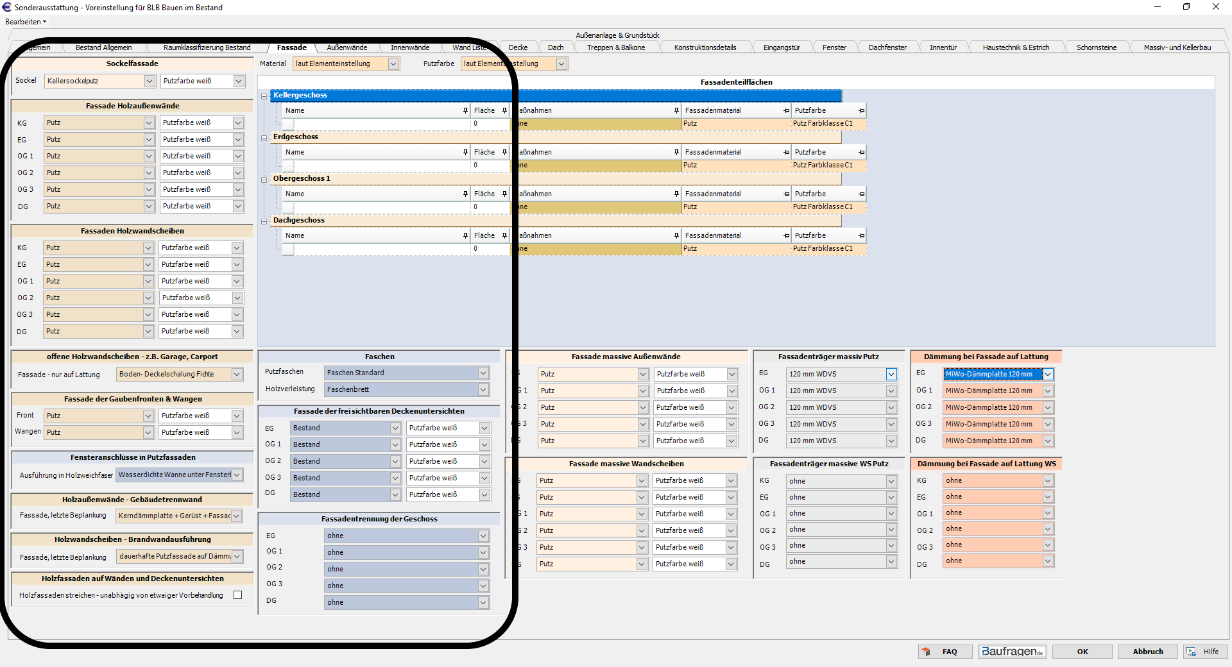Collapse the Kellergeschoss group
The image size is (1232, 667).
264,96
